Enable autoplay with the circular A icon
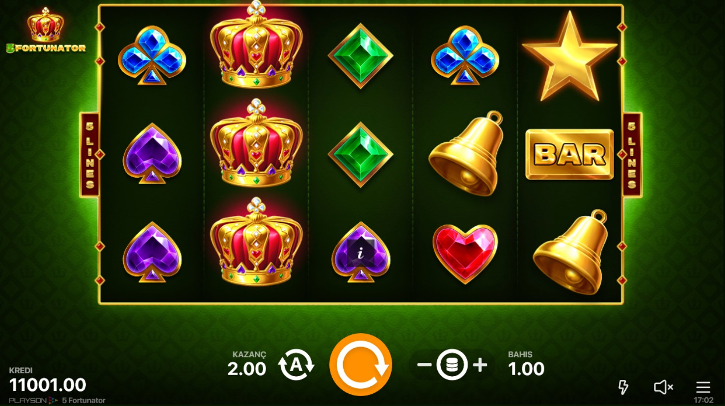The height and width of the screenshot is (406, 725). [296, 365]
